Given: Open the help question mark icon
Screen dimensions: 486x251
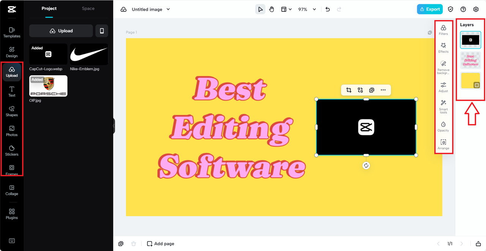Looking at the screenshot, I should coord(463,9).
